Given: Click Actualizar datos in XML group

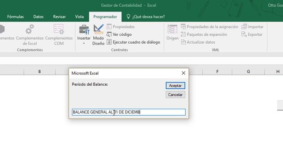Looking at the screenshot, I should coord(198,42).
